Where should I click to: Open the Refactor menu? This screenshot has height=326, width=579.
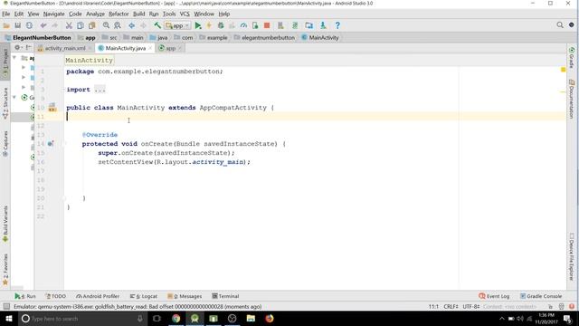[119, 14]
